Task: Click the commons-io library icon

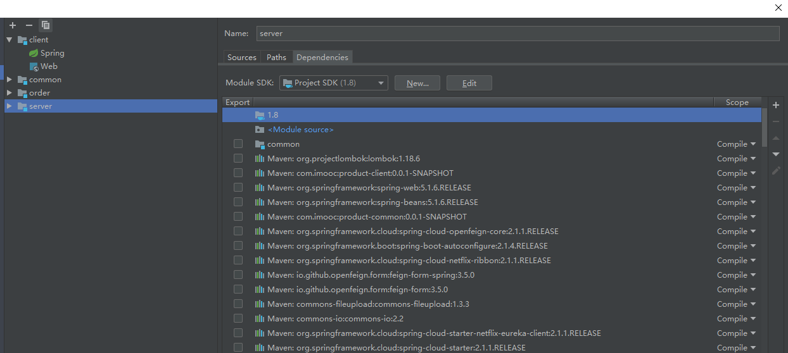Action: click(260, 319)
